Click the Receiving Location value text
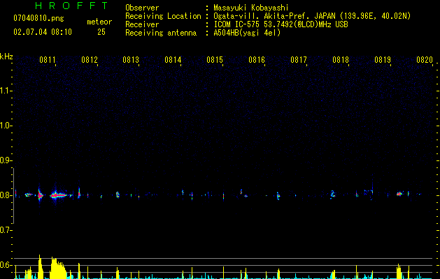Screen dimensions: 440x279 (x=312, y=16)
